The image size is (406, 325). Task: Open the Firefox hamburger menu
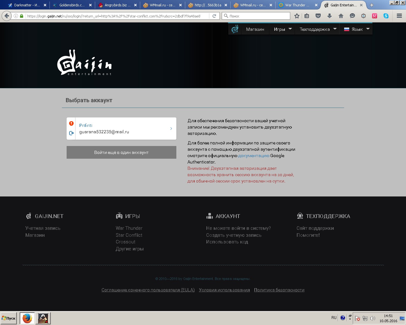pyautogui.click(x=399, y=16)
